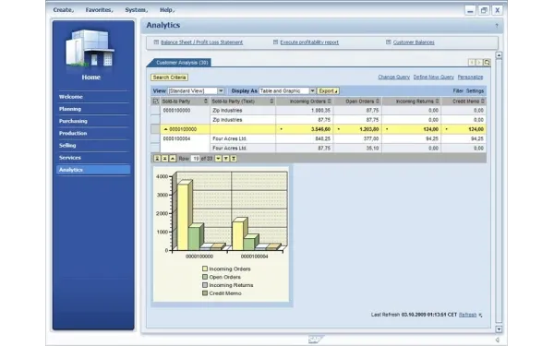Click the select-all icon in table header
Image resolution: width=554 pixels, height=346 pixels.
pyautogui.click(x=155, y=101)
